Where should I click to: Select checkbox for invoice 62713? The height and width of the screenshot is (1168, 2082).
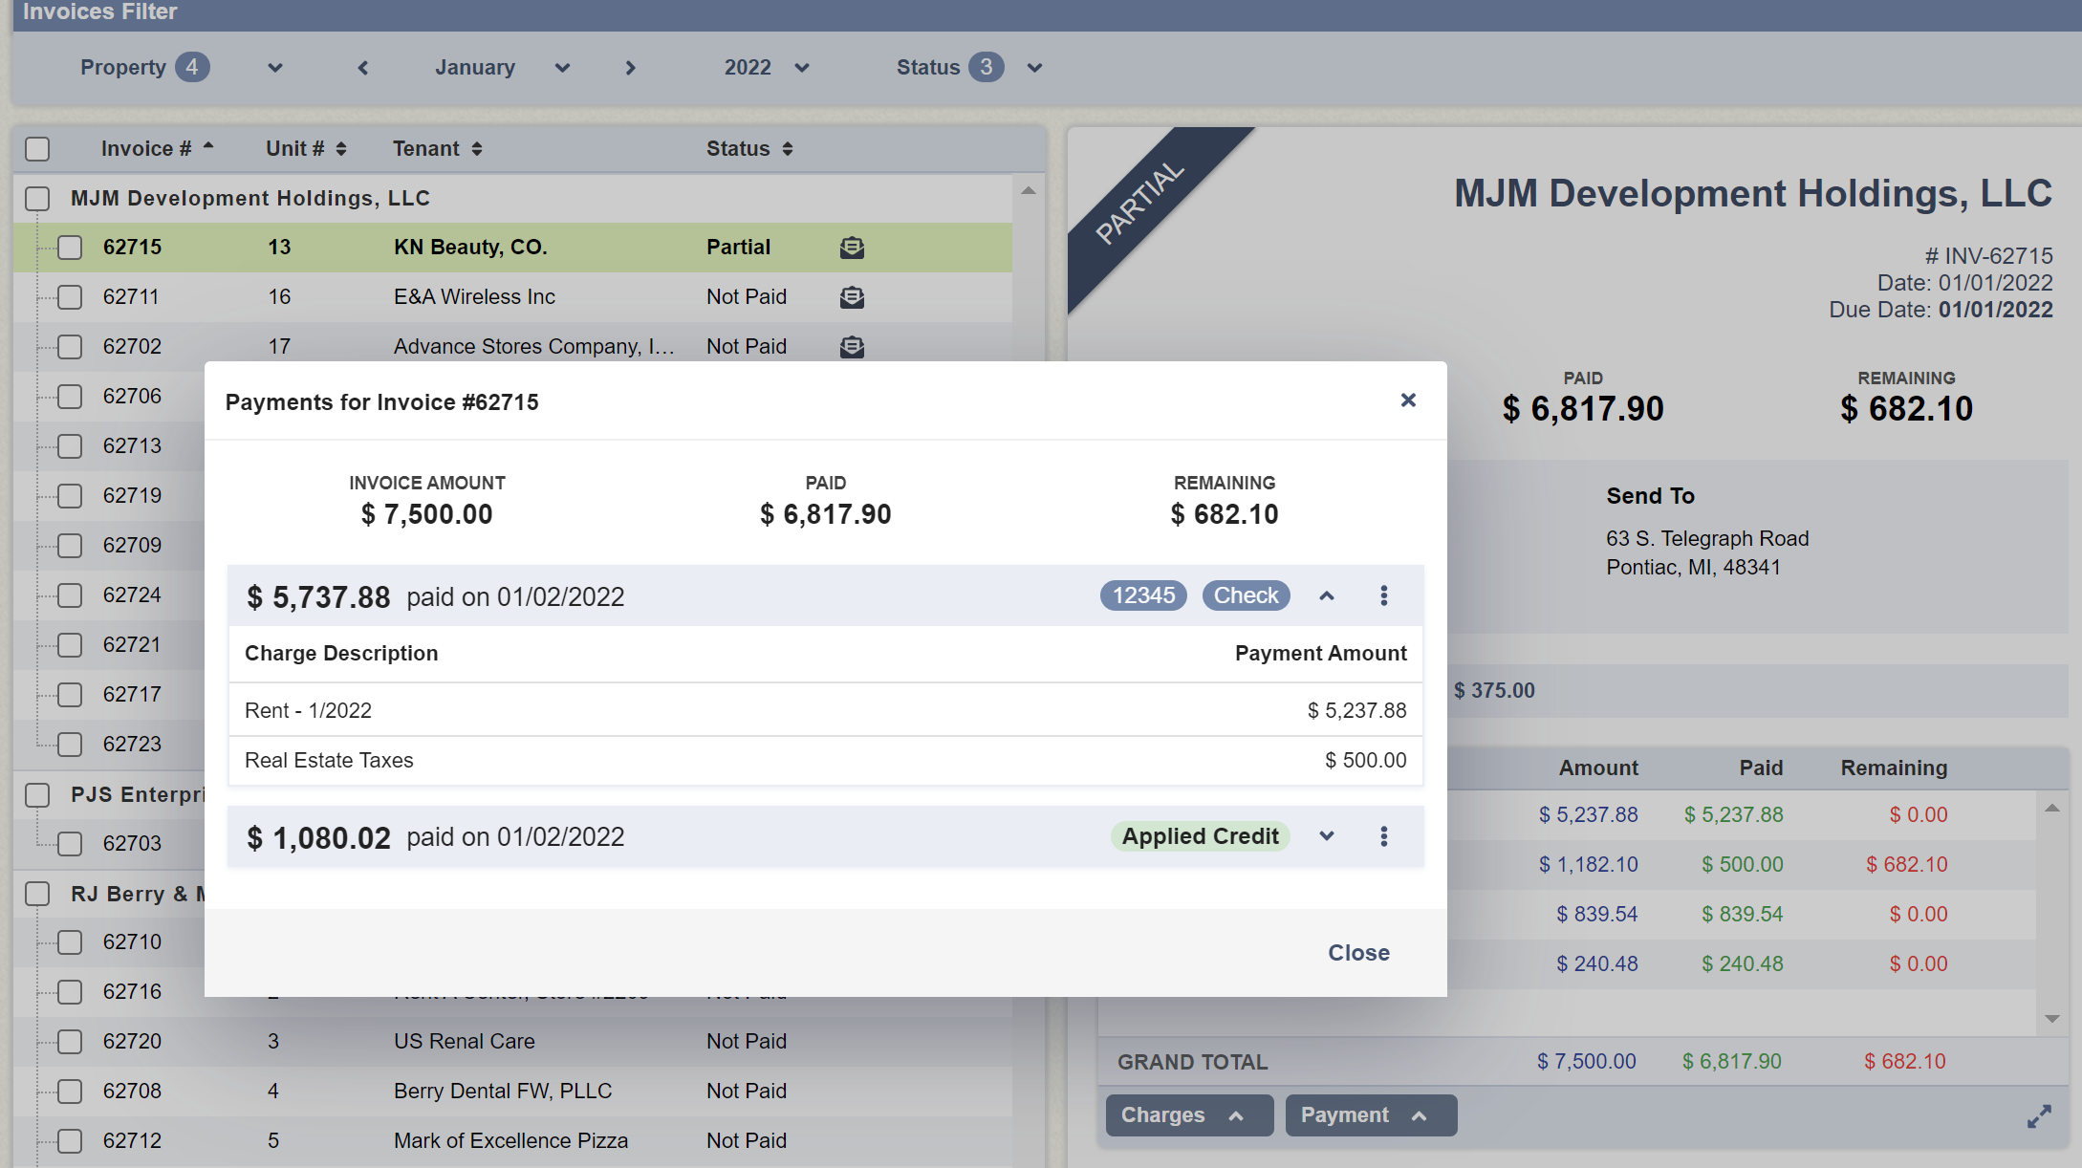70,446
